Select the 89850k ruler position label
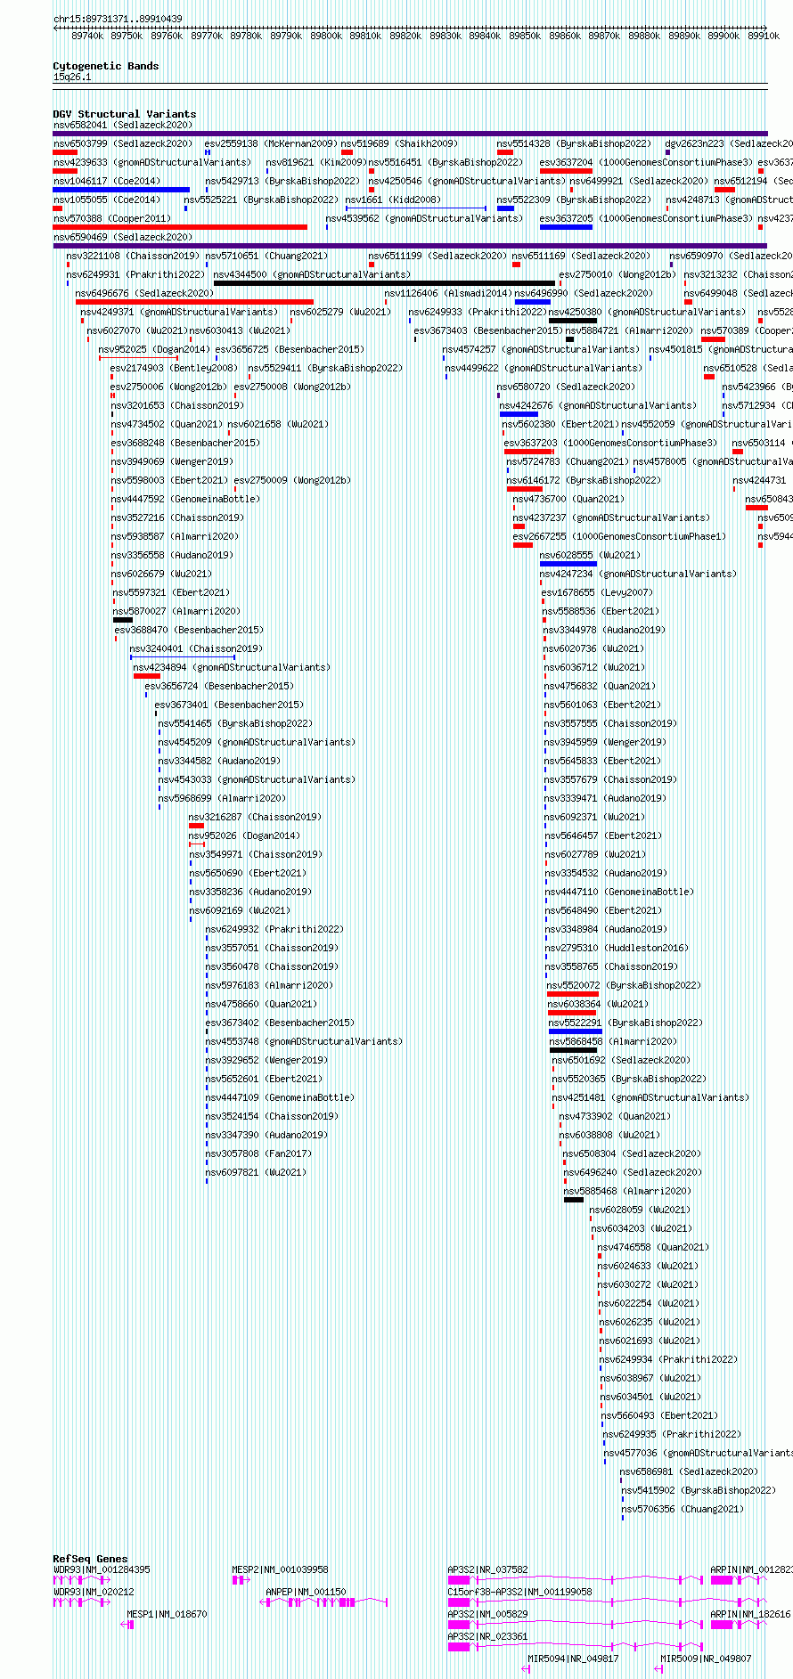Image resolution: width=793 pixels, height=1679 pixels. (x=525, y=36)
